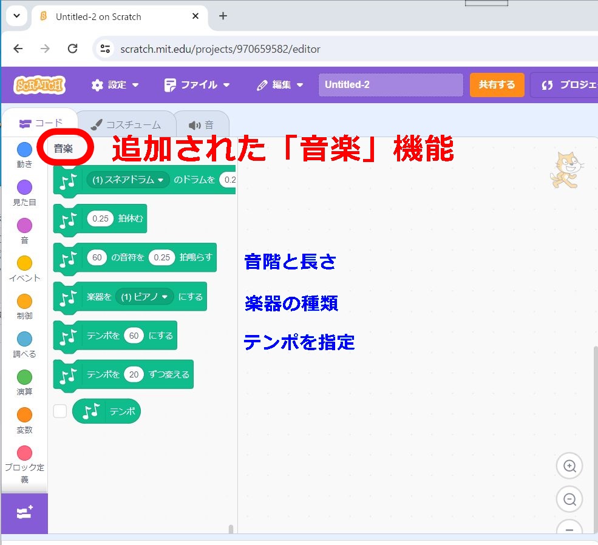
Task: Click the site information icon in address bar
Action: (x=105, y=49)
